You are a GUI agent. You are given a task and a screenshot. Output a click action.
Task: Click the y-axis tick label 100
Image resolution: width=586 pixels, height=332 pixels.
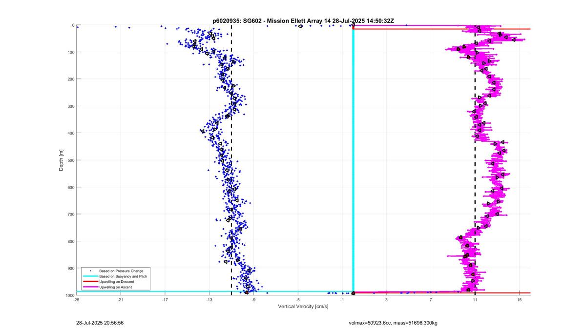point(71,52)
